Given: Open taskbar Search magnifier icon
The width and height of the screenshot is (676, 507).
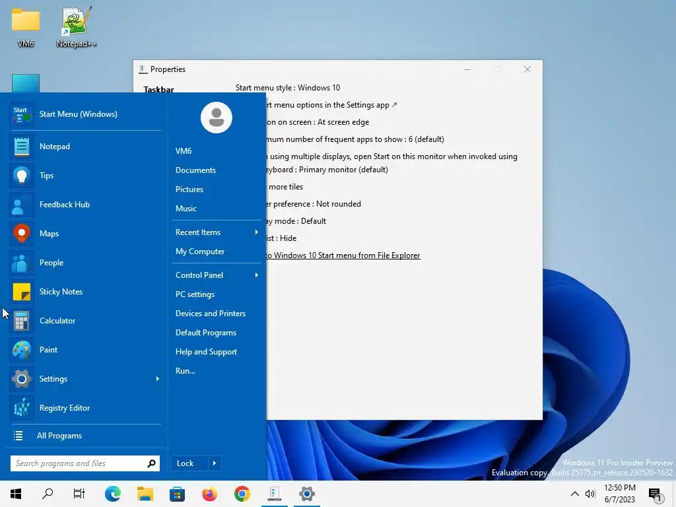Looking at the screenshot, I should (x=48, y=494).
